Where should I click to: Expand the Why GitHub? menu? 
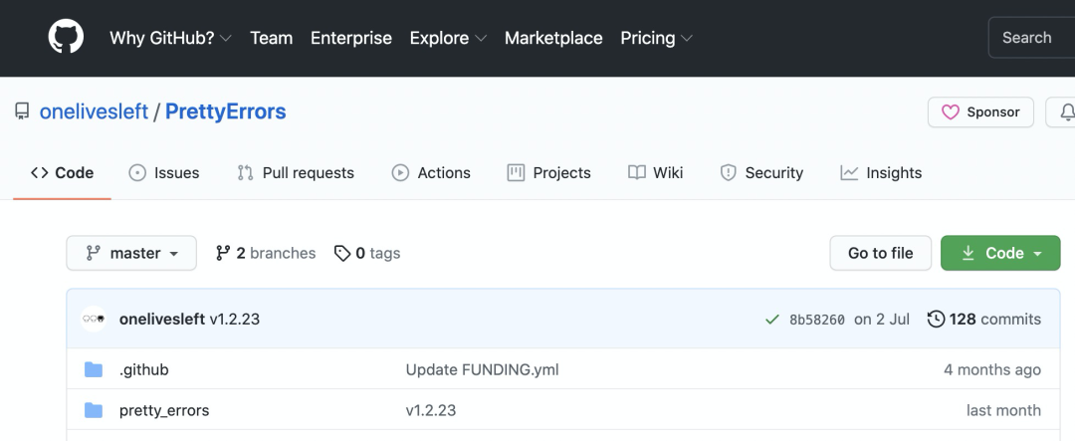[x=170, y=38]
